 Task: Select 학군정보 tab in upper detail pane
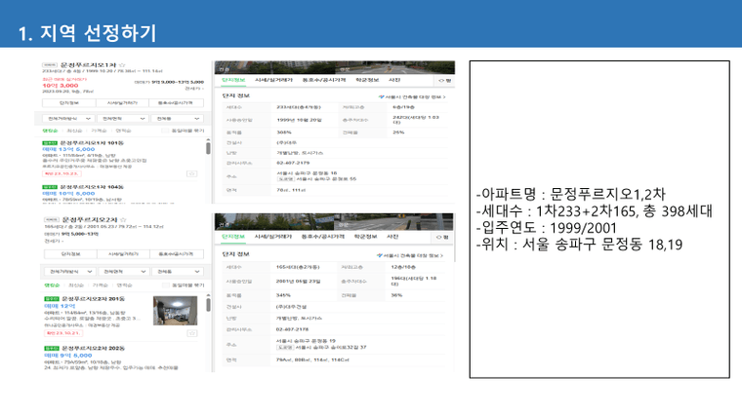[x=367, y=80]
